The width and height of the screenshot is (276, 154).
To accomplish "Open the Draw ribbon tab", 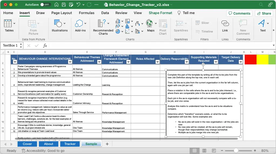I will (x=40, y=13).
